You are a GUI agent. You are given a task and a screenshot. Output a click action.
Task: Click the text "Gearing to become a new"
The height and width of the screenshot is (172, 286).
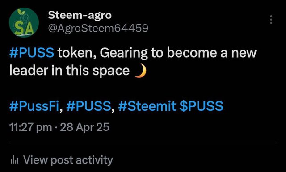[x=178, y=53]
